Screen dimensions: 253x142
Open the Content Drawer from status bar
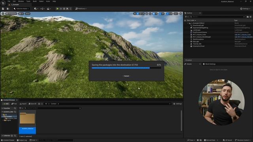pos(8,140)
